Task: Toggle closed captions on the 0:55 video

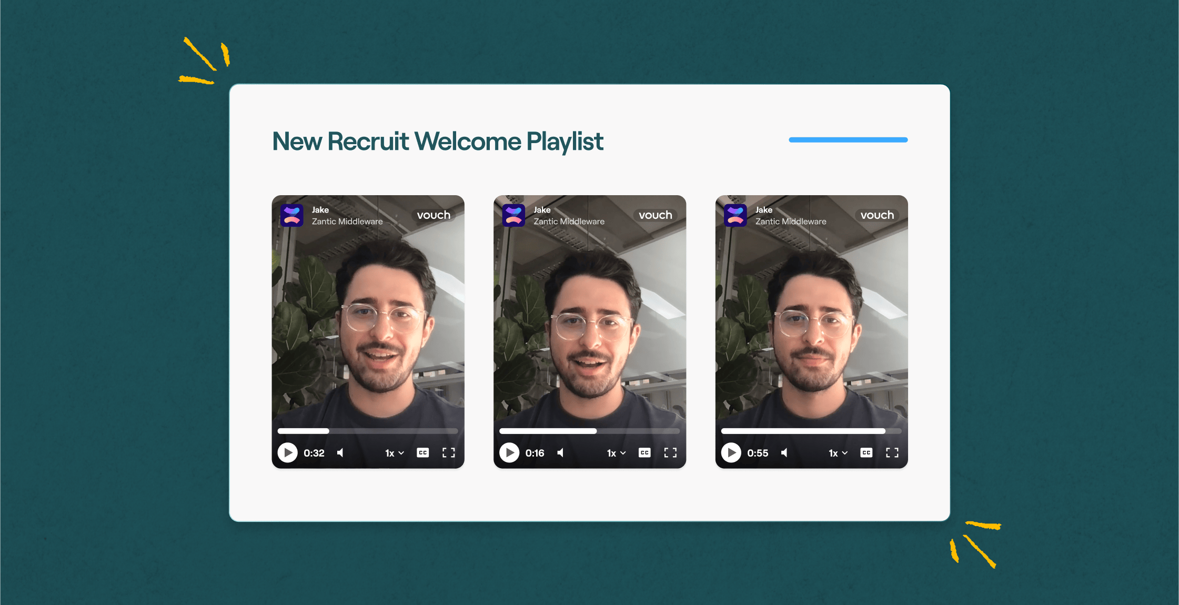Action: coord(866,452)
